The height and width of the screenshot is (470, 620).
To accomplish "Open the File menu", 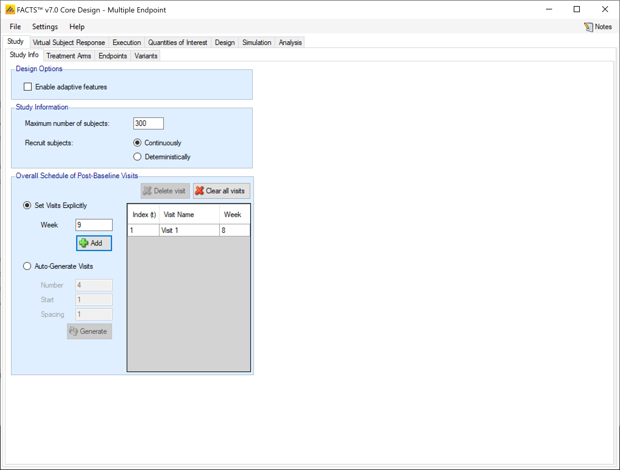I will (15, 27).
